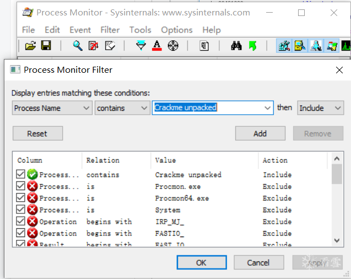Toggle the Capture magnifier icon
Screen dimensions: 351x279
click(x=78, y=46)
